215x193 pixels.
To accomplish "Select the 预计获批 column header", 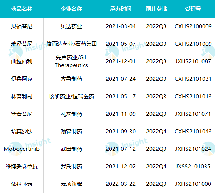I will coord(156,9).
